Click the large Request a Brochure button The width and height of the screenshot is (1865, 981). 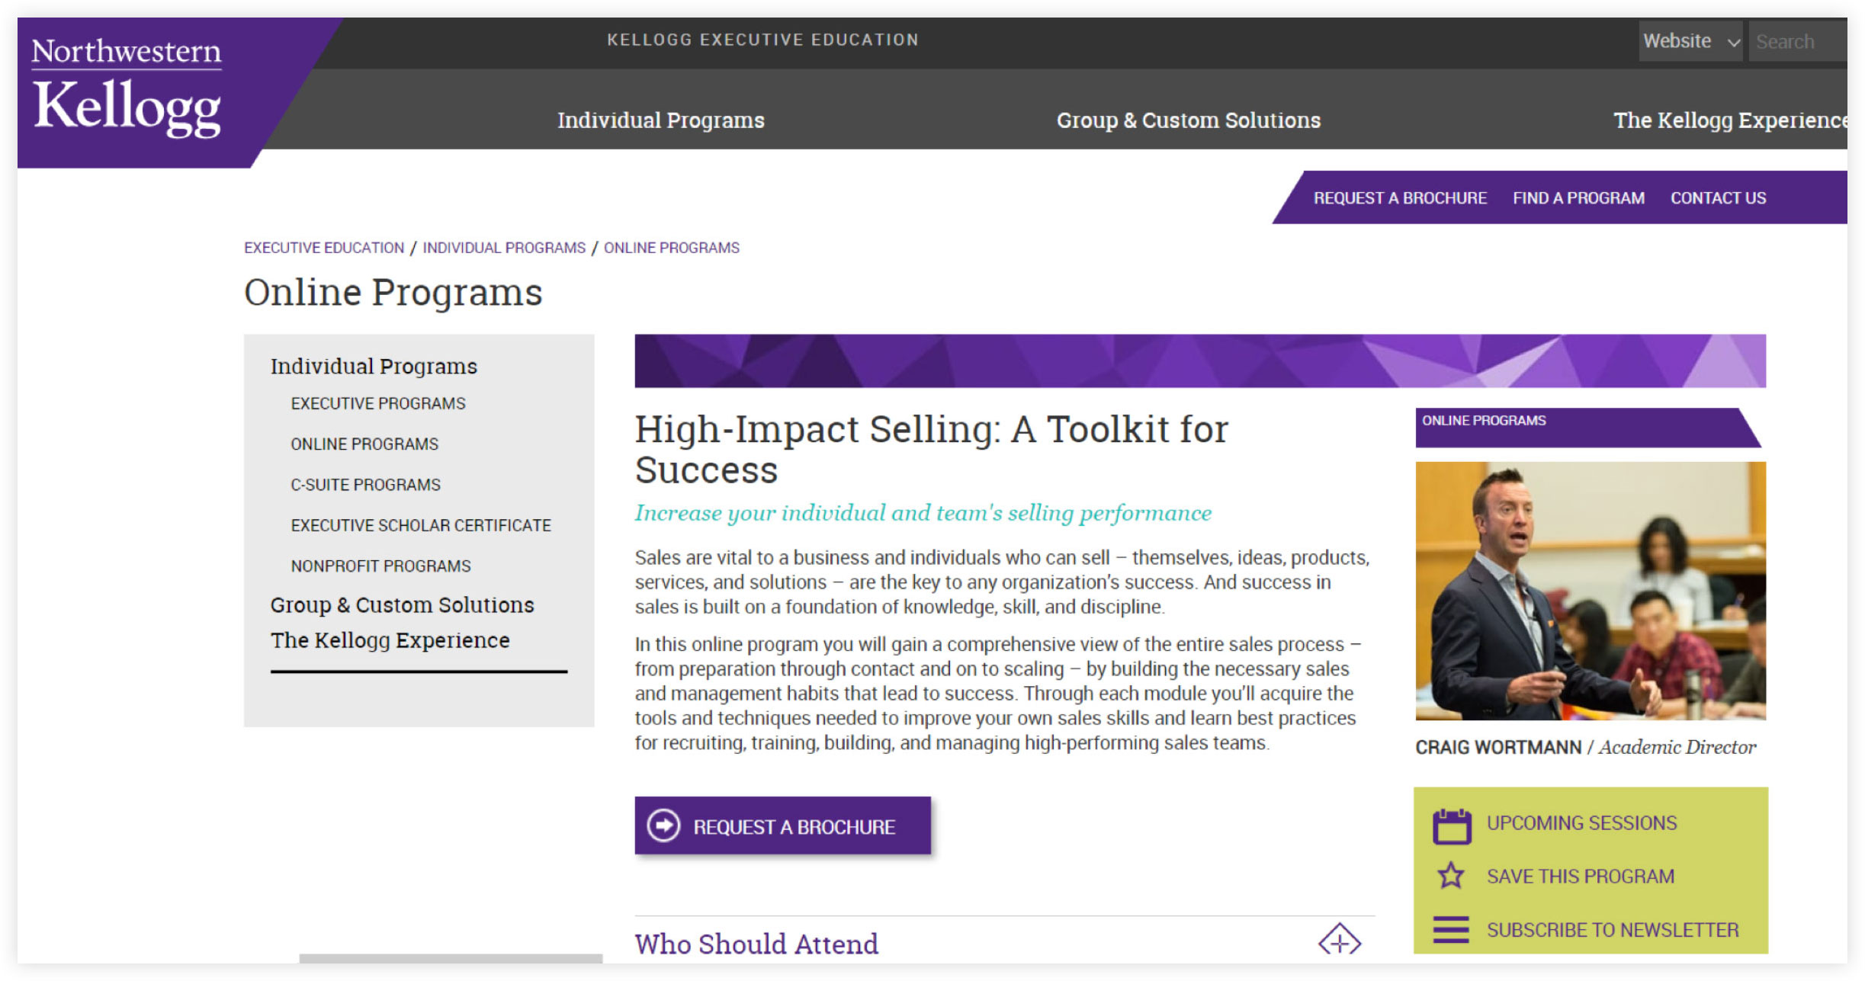coord(782,826)
